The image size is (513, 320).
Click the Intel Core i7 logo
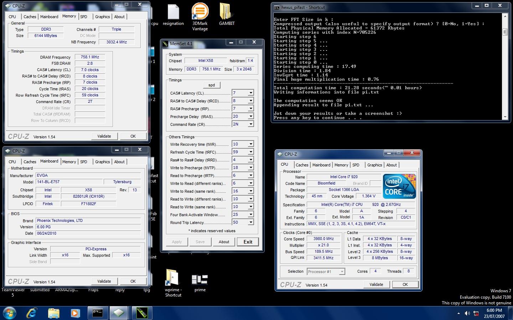coord(399,186)
